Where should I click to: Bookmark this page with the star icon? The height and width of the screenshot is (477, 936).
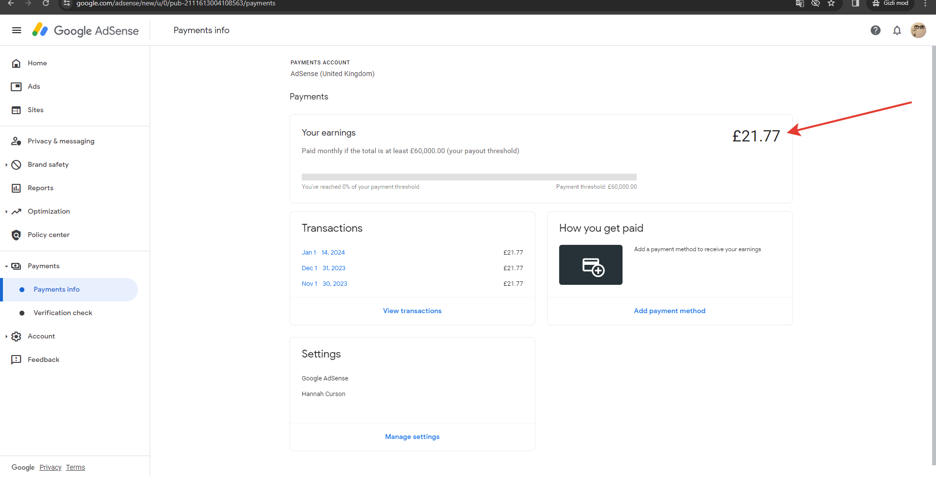click(x=831, y=3)
